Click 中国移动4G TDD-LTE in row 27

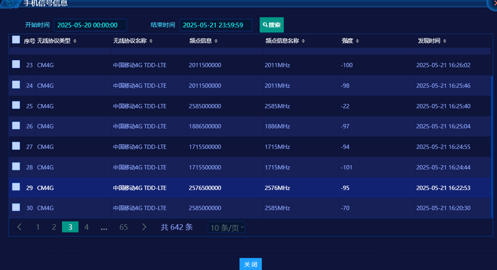[x=139, y=147]
